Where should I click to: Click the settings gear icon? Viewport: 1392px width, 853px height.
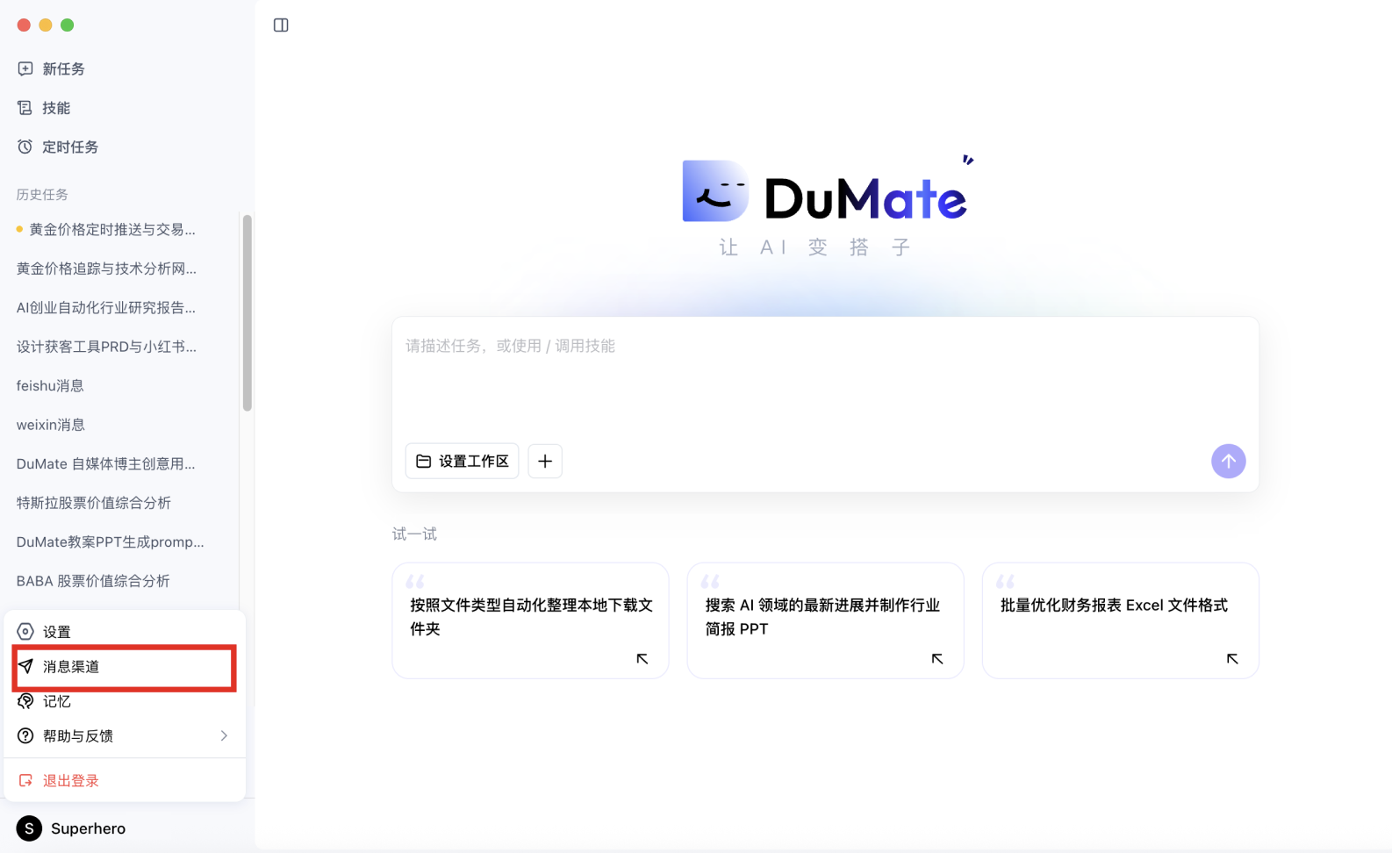click(25, 632)
